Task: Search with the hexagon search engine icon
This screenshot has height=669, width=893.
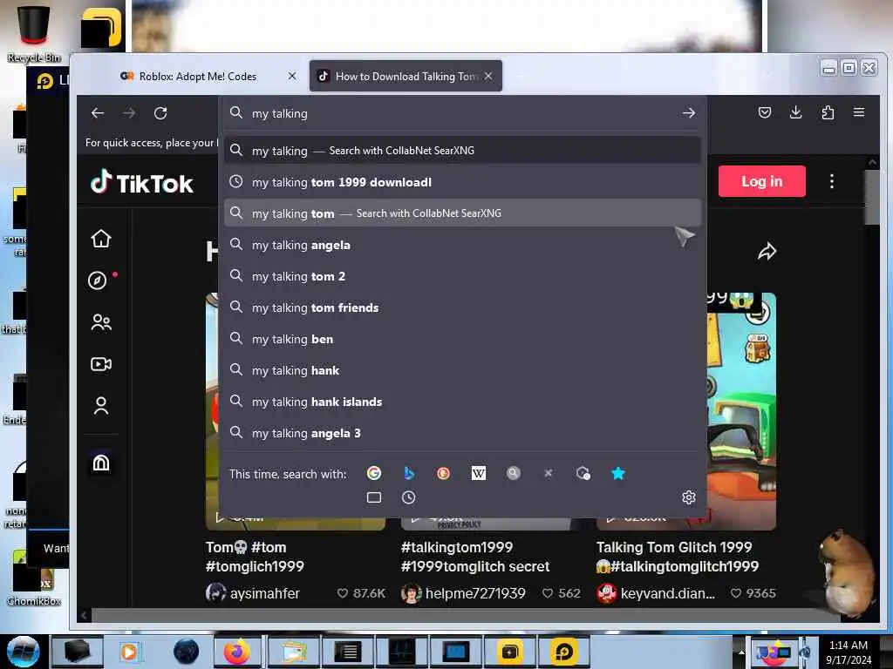Action: point(583,473)
